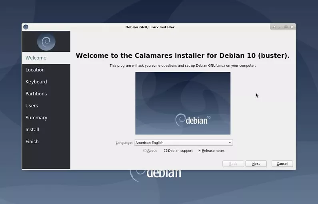
Task: Click the Debian swirl logo in sidebar
Action: point(46,42)
